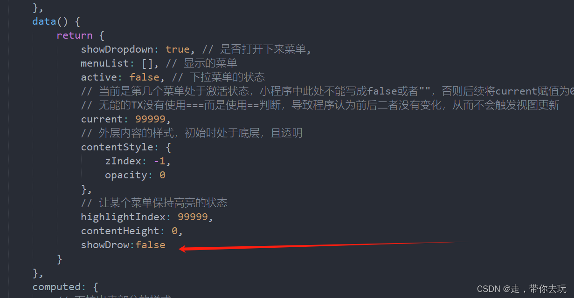Viewport: 574px width, 298px height.
Task: Click the opacity 0 value
Action: coord(162,175)
